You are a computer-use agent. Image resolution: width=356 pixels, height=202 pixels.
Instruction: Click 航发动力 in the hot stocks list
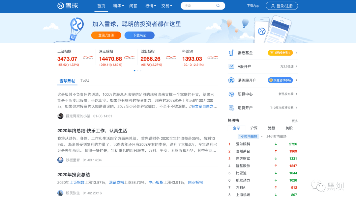click(x=243, y=180)
